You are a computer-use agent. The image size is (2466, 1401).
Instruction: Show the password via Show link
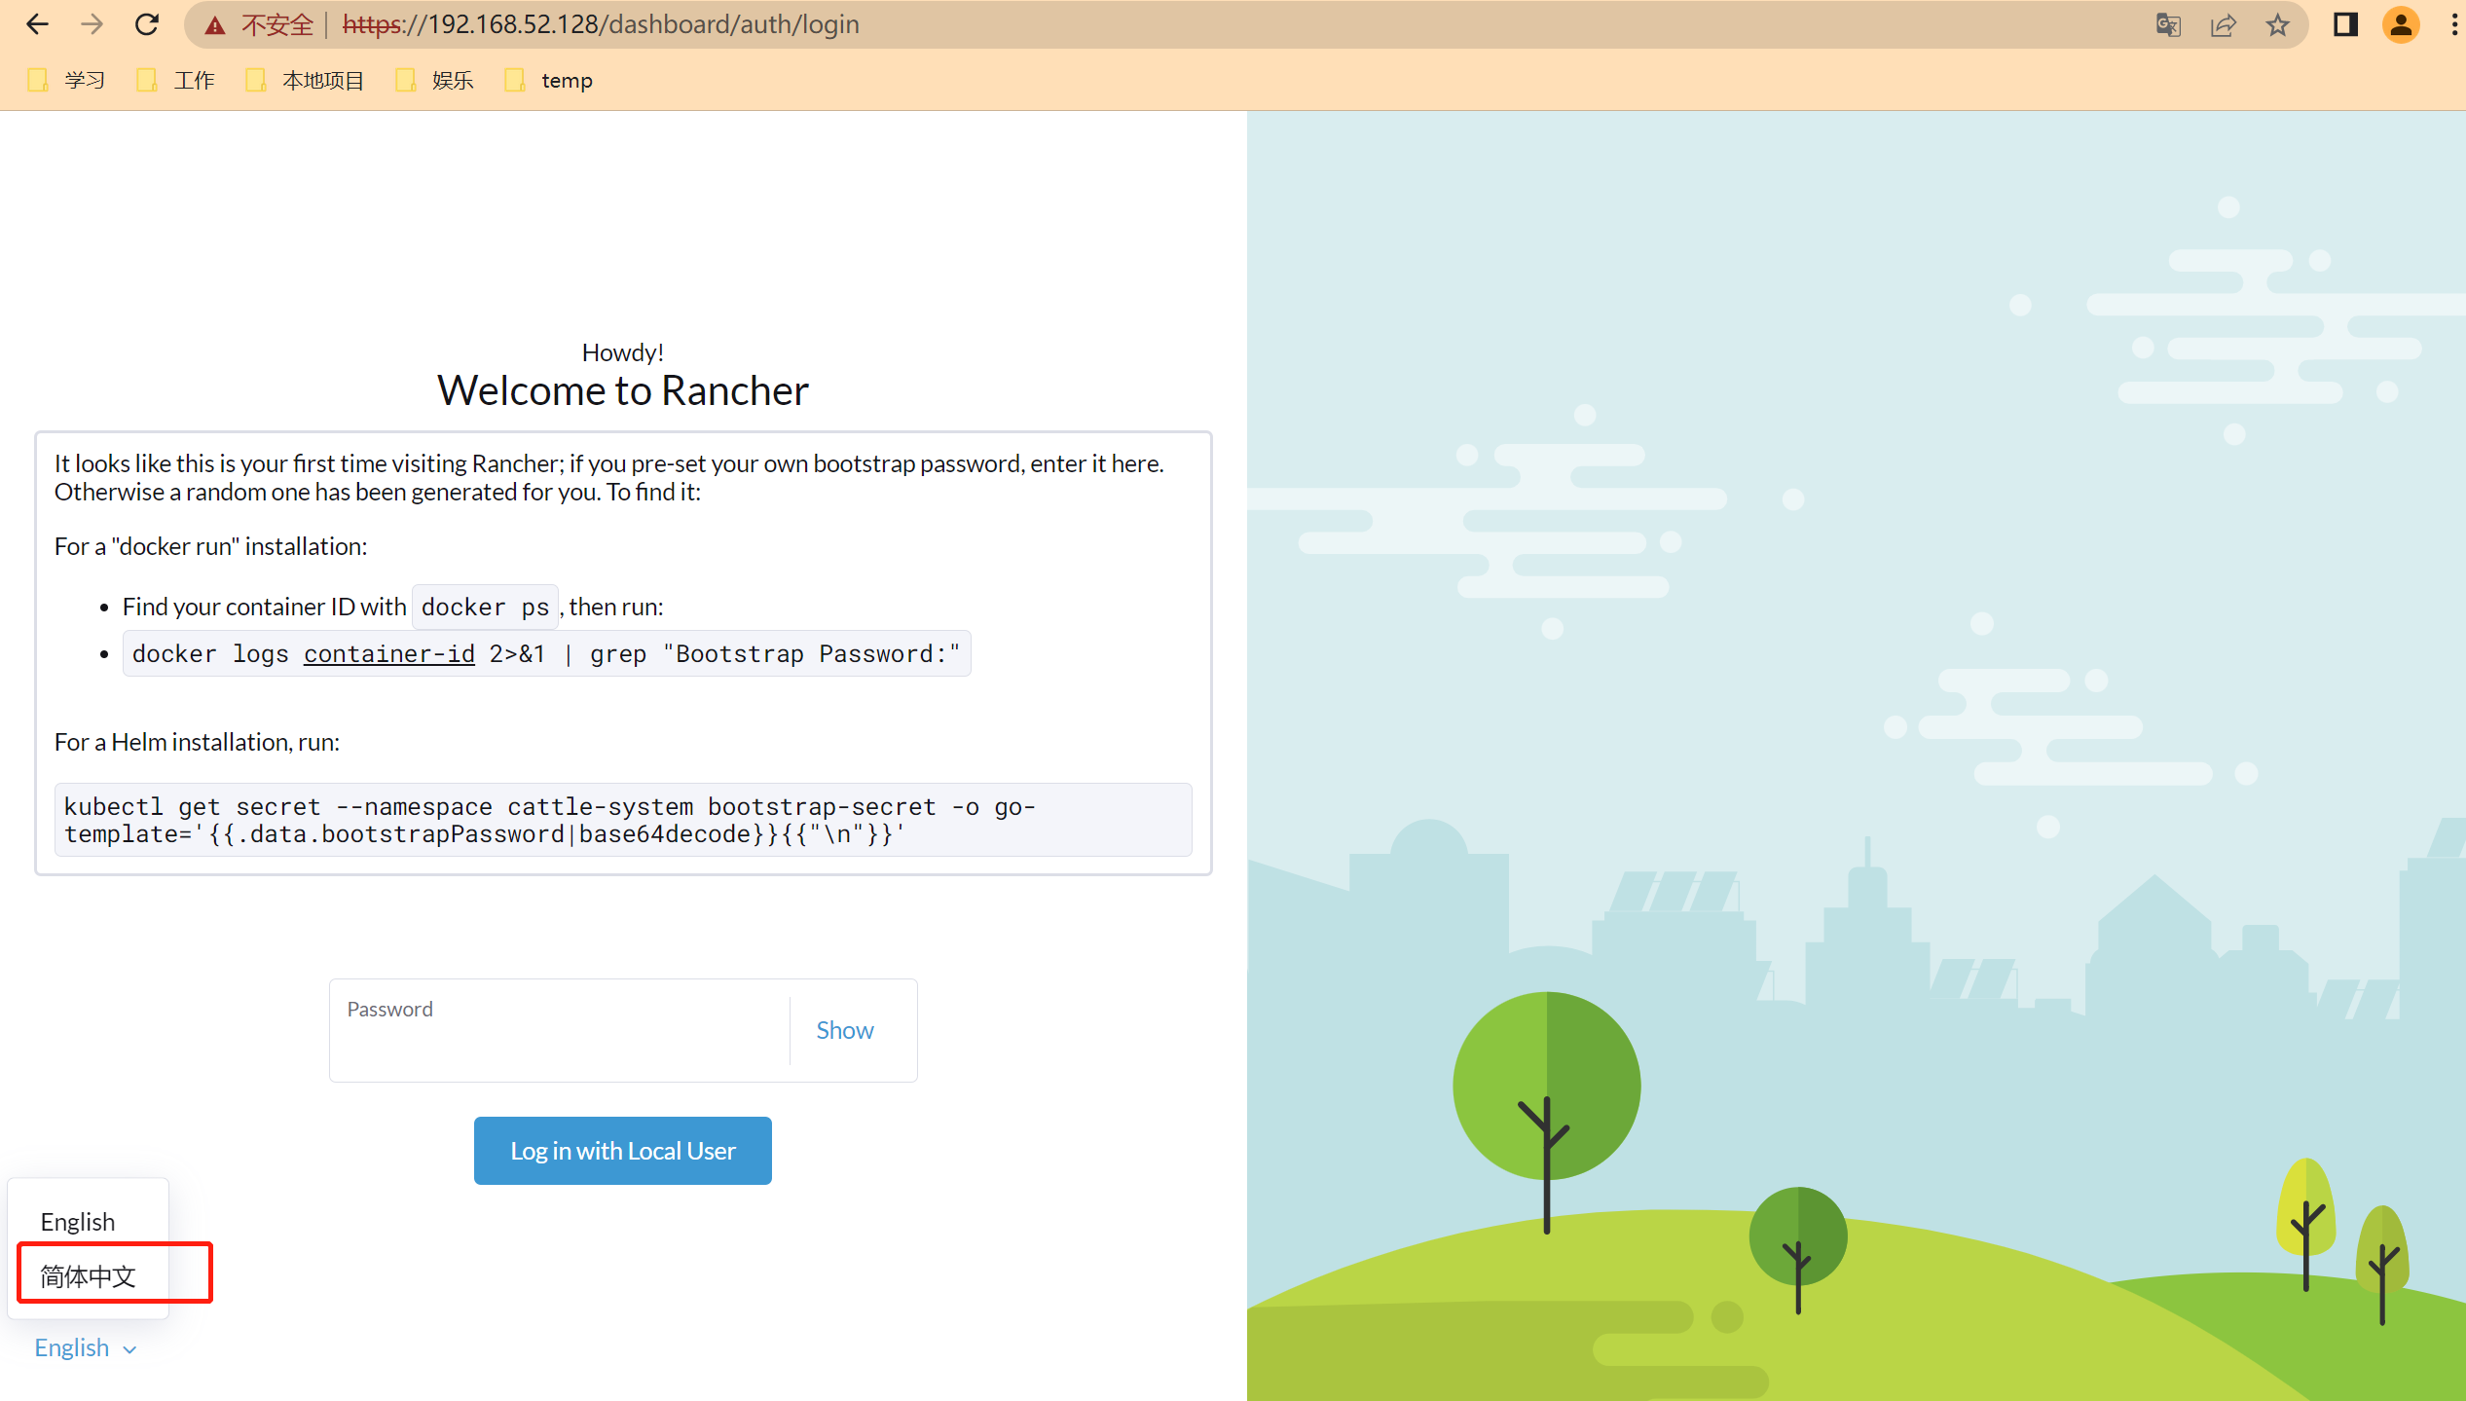(844, 1030)
